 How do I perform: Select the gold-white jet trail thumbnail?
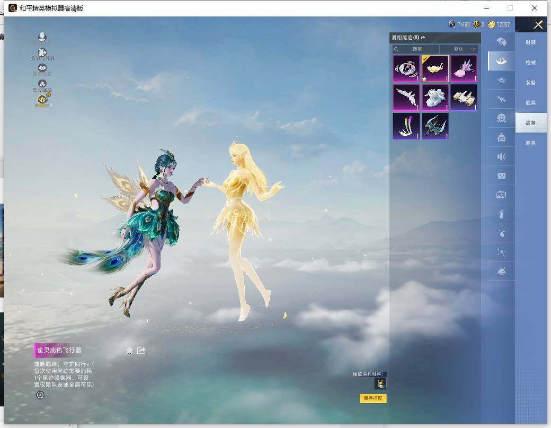pyautogui.click(x=464, y=98)
